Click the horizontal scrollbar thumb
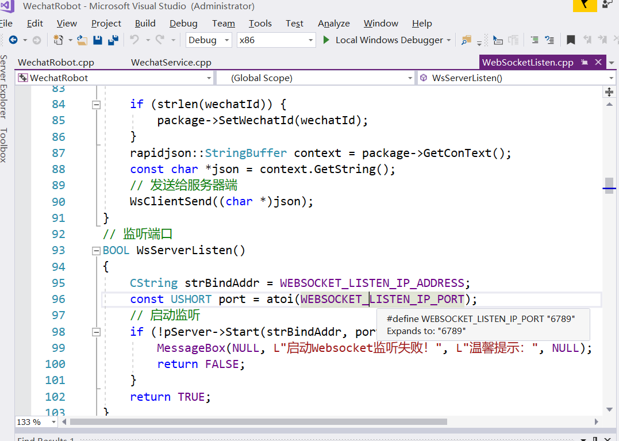The image size is (619, 441). 259,422
